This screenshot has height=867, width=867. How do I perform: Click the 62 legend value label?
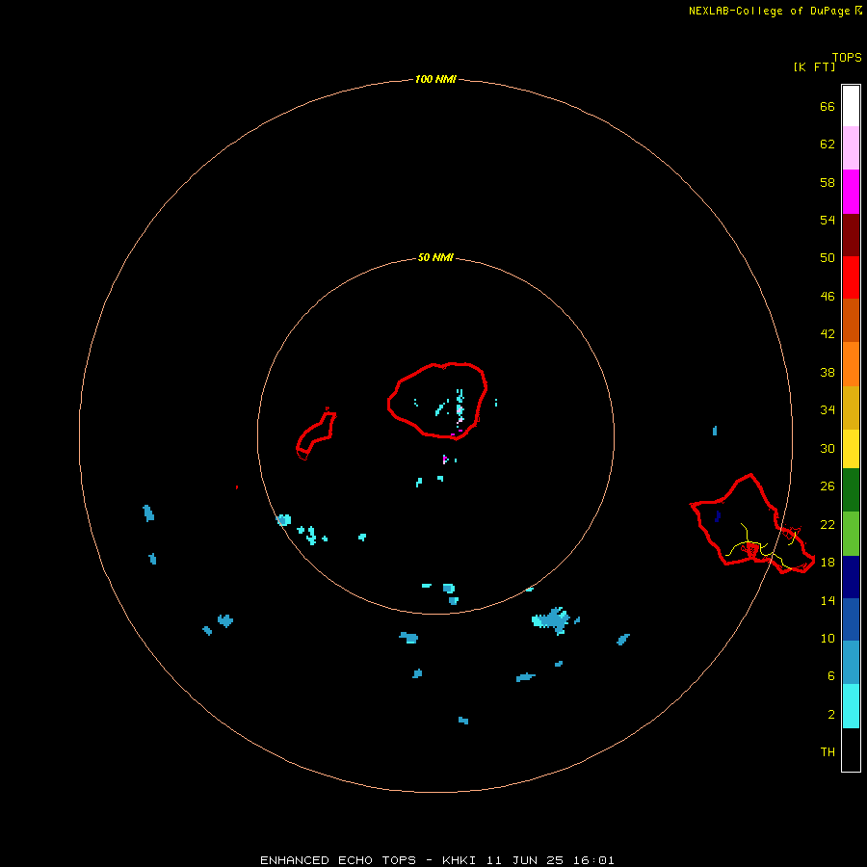pyautogui.click(x=828, y=144)
